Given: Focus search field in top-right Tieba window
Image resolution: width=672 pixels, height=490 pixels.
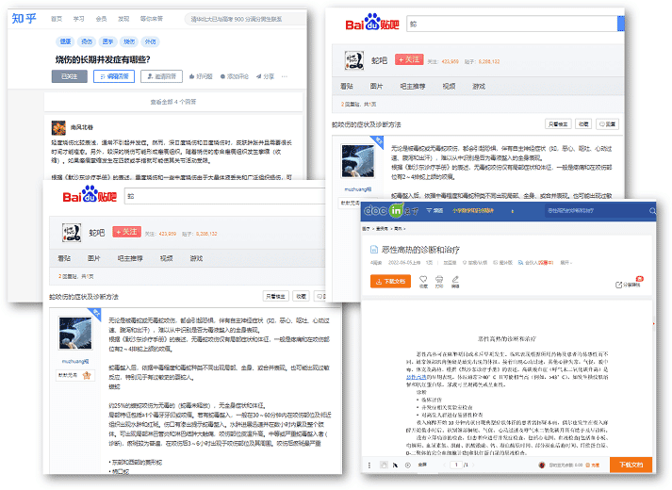Looking at the screenshot, I should 512,24.
